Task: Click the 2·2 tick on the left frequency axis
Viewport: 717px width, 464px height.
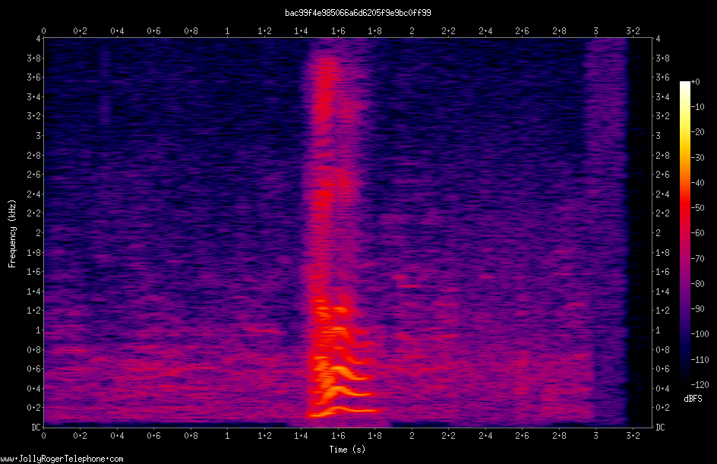Action: click(34, 213)
